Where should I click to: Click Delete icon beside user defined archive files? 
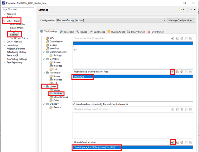177,72
